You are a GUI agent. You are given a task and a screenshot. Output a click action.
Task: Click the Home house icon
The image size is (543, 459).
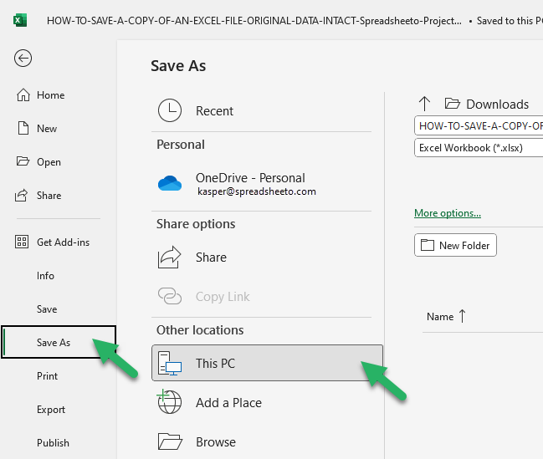[x=23, y=94]
